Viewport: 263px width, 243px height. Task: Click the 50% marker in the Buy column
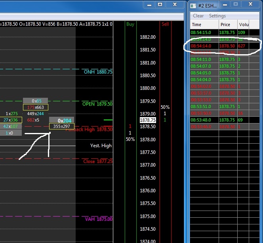click(x=130, y=139)
